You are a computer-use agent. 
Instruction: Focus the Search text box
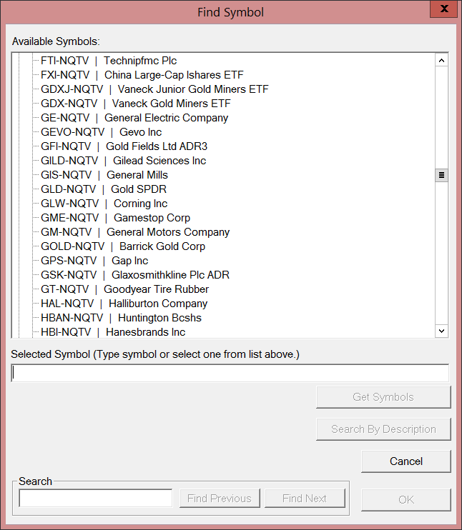[x=96, y=499]
